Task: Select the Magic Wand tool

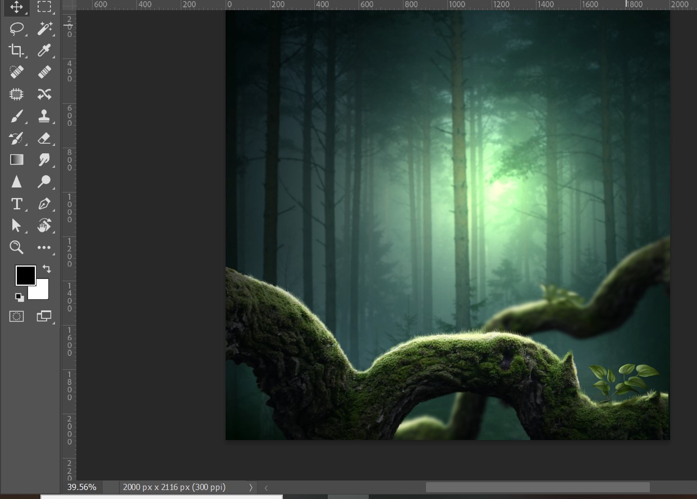Action: 44,28
